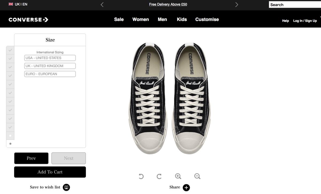Click the Share plus icon

186,188
